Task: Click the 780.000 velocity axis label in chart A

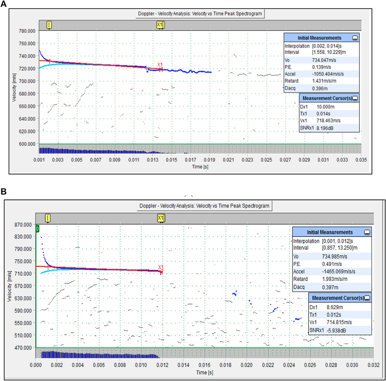Action: [27, 31]
